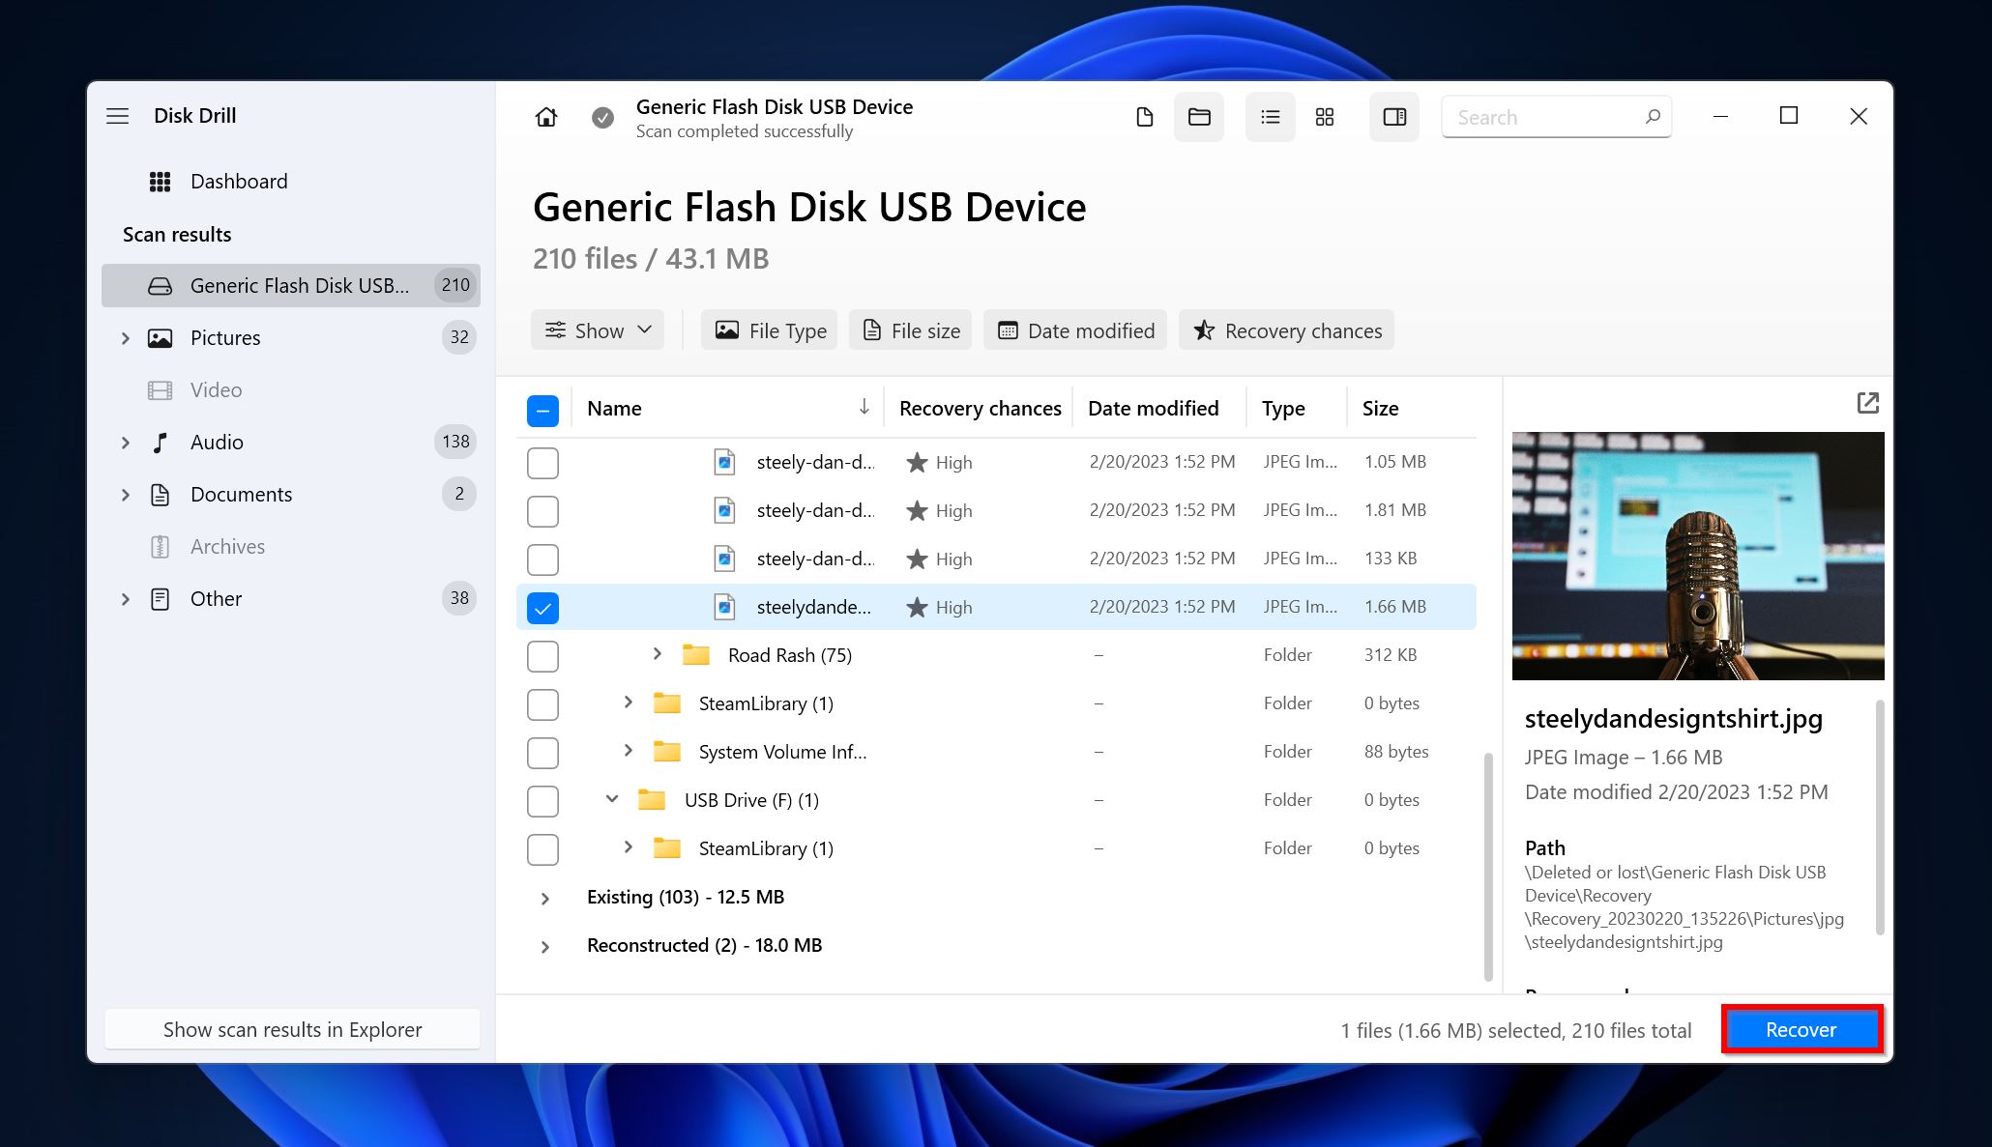Click the drive icon for Generic Flash Disk
Screen dimensions: 1992x1147
161,286
